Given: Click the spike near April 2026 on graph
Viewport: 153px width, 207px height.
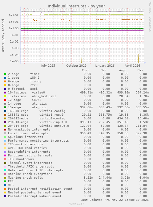Looking at the screenshot, I should coord(139,58).
